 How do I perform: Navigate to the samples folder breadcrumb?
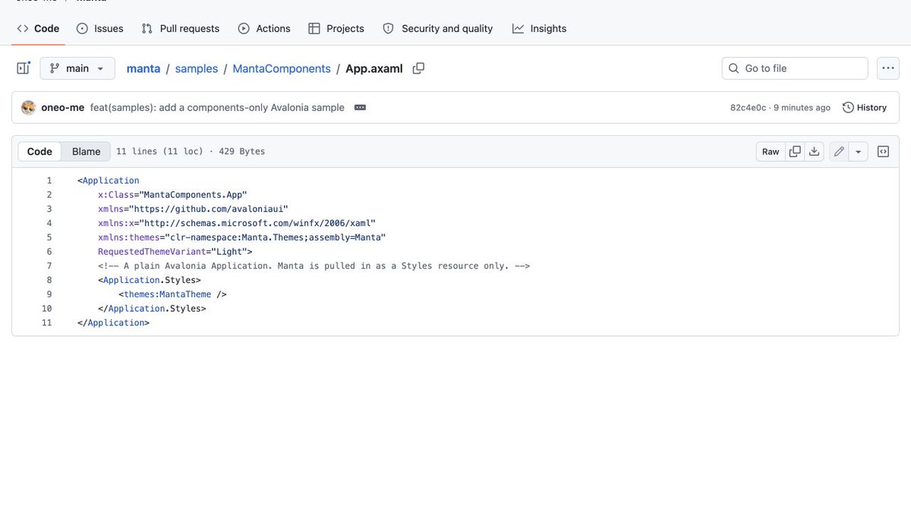(197, 68)
